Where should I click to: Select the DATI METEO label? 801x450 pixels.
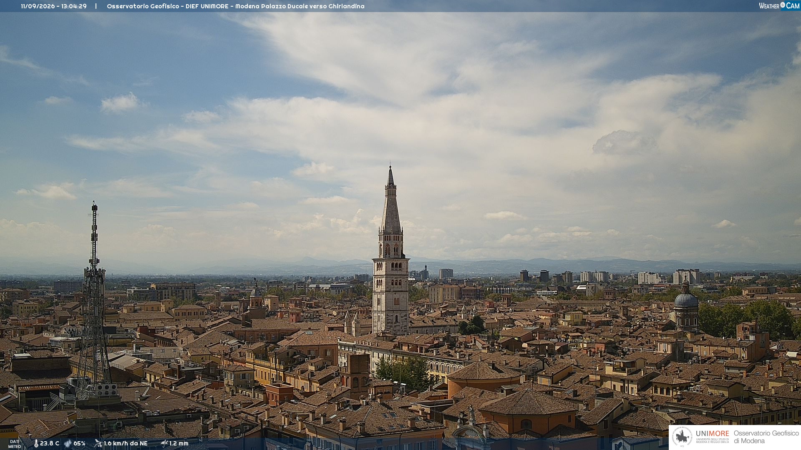click(15, 444)
